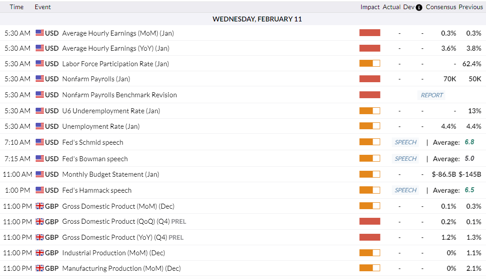Viewport: 486px width, 279px height.
Task: Open SPEECH badge for Fed's Bowman speech
Action: click(x=406, y=158)
